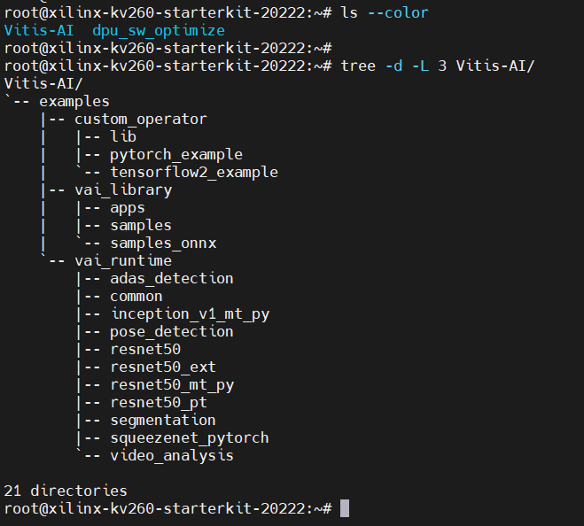584x526 pixels.
Task: Click the video_analysis directory entry
Action: point(172,456)
